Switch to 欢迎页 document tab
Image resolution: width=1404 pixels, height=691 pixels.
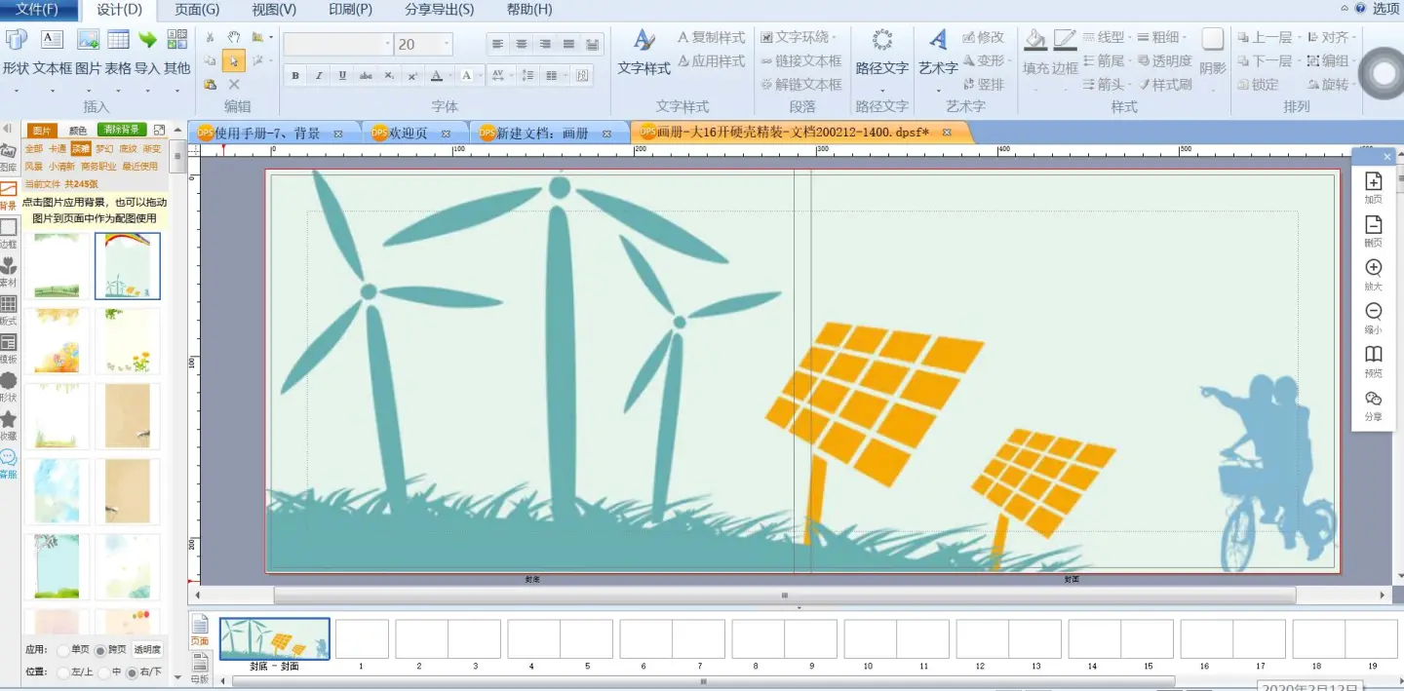pos(409,134)
